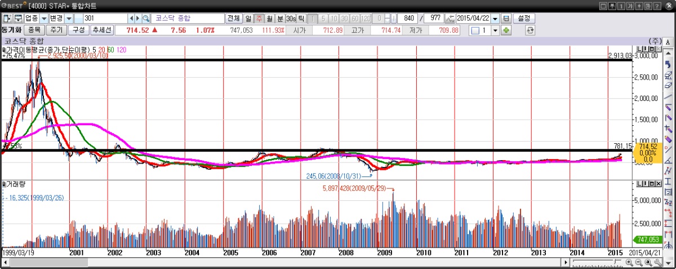This screenshot has width=676, height=269.
Task: Open the date 2015/04/22 dropdown
Action: (495, 19)
